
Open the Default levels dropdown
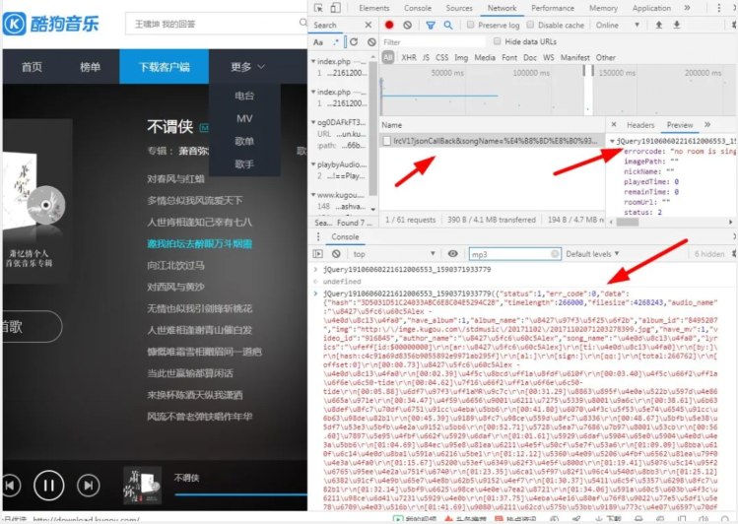pos(592,254)
